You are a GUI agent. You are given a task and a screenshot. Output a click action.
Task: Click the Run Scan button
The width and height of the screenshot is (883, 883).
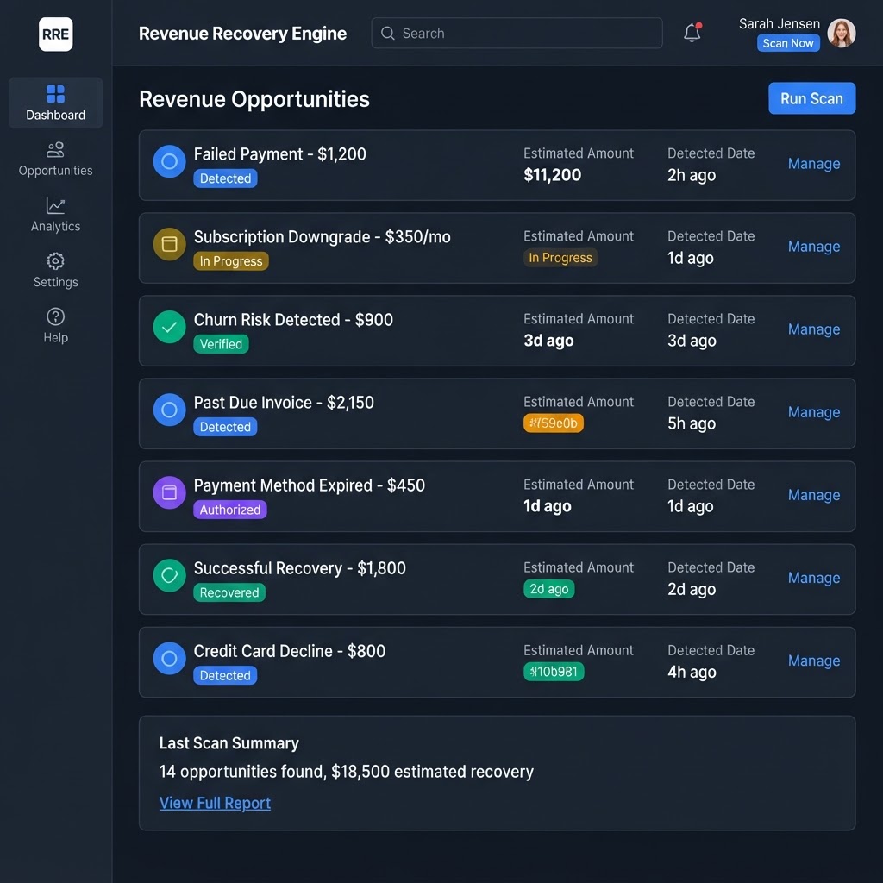[x=811, y=98]
